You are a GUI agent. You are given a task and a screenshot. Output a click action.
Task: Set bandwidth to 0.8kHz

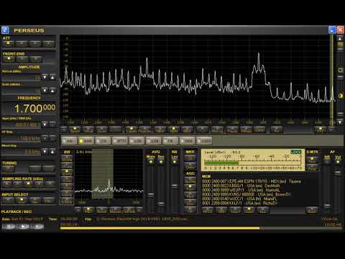click(67, 201)
